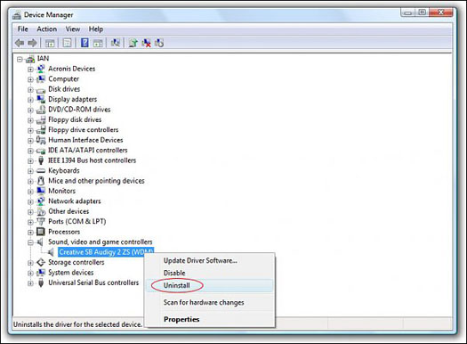Collapse the IAN root node
The width and height of the screenshot is (467, 344).
[20, 60]
